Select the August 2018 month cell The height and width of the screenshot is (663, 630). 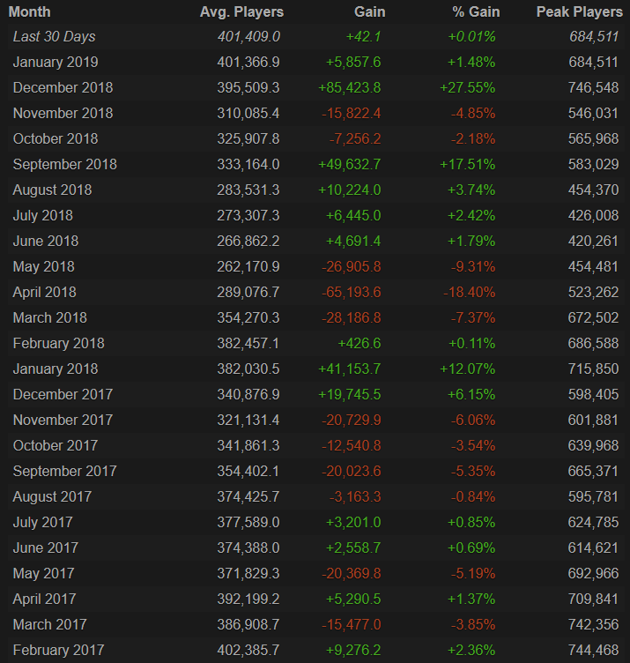52,190
